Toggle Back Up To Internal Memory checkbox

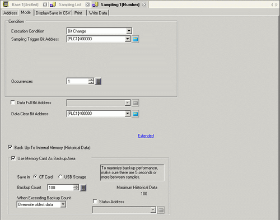coord(10,147)
